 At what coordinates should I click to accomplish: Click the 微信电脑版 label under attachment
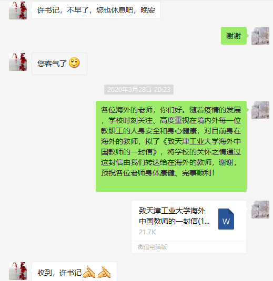[x=152, y=247]
